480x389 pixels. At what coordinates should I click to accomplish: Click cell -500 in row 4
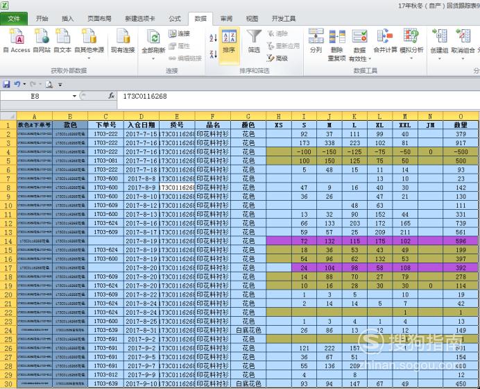pos(461,151)
